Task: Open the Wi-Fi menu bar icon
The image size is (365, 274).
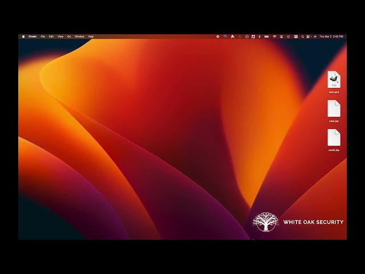Action: (x=274, y=37)
